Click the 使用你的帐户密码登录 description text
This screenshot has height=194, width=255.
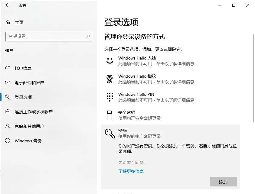139,136
